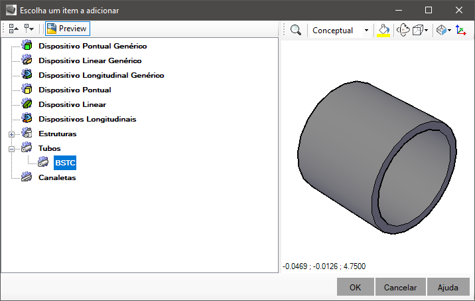This screenshot has height=301, width=475.
Task: Click the Cancelar button
Action: [x=401, y=287]
